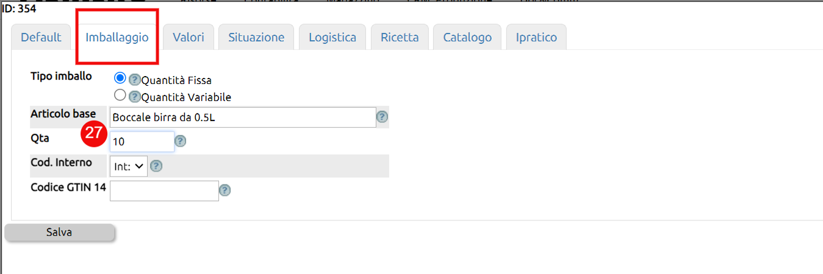The width and height of the screenshot is (823, 274).
Task: Show the Catalogo tab
Action: [x=467, y=37]
